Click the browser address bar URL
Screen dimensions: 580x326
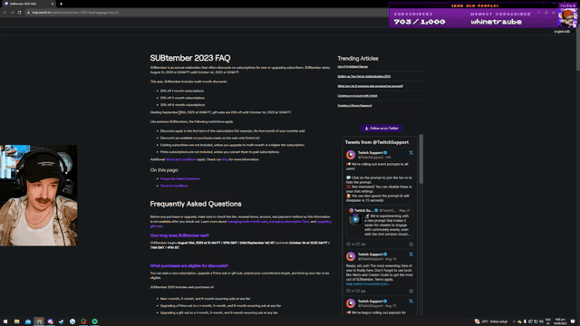tap(75, 13)
